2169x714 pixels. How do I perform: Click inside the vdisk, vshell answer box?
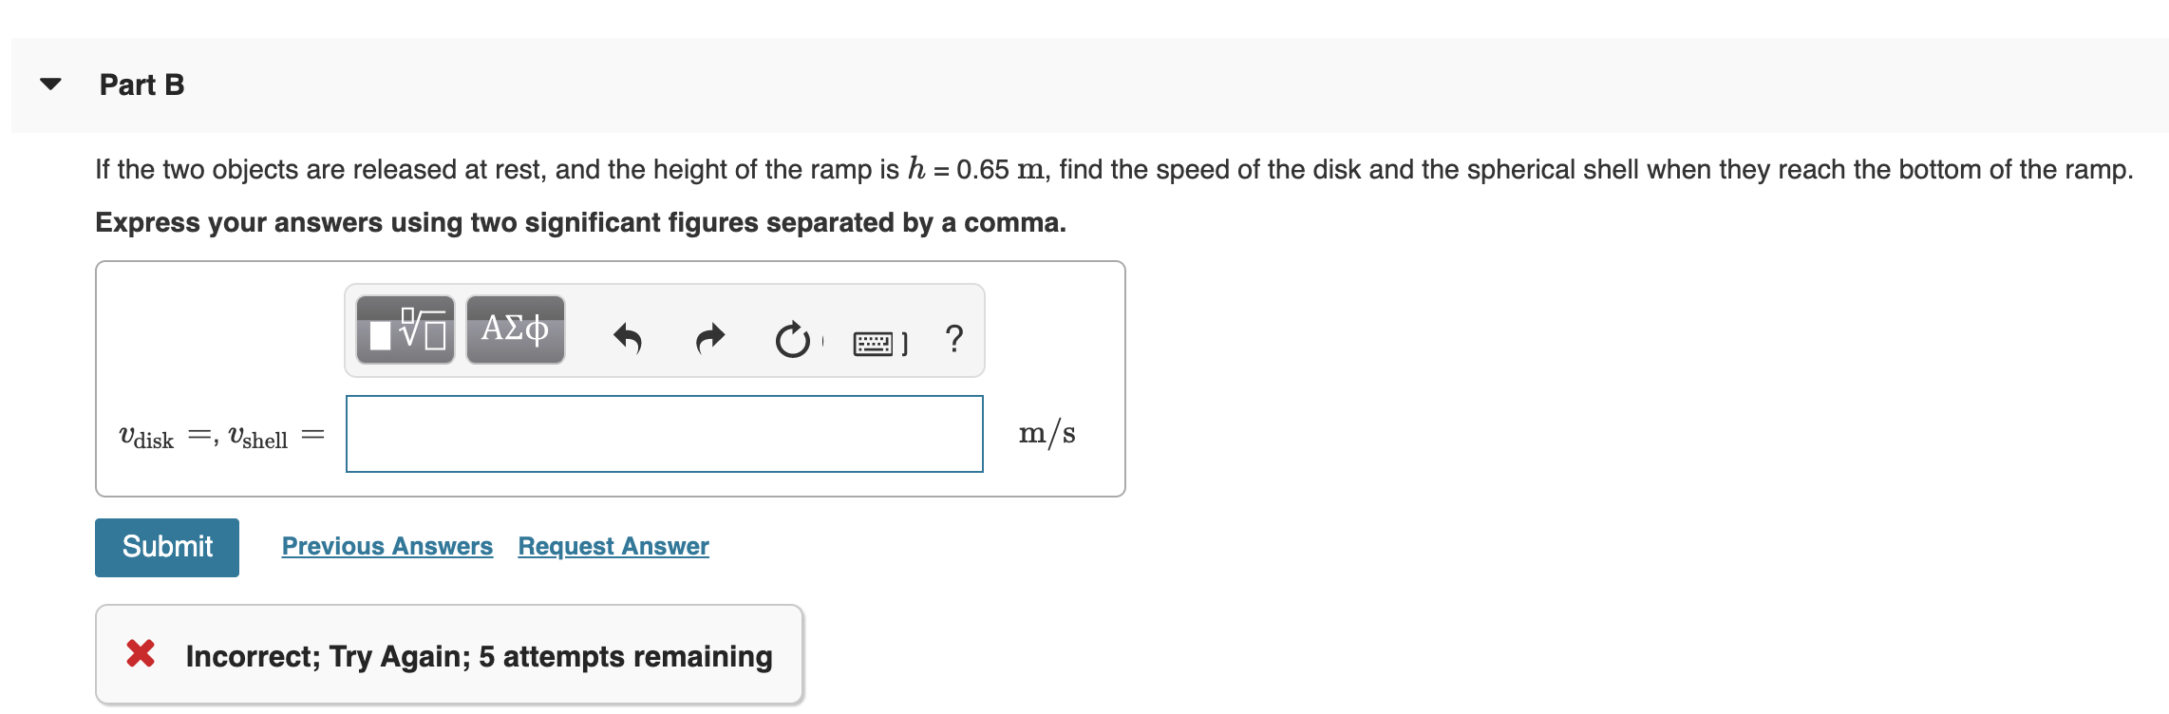[665, 433]
